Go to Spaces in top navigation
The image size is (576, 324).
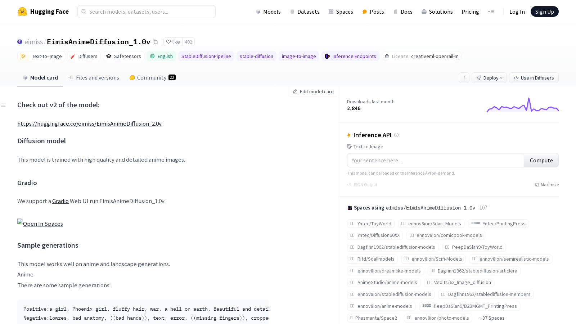[x=341, y=12]
